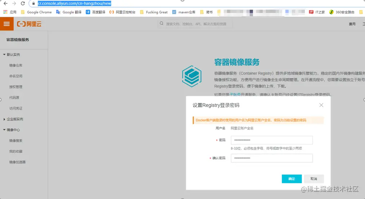The image size is (365, 199).
Task: Open the Google 翻译 bookmark
Action: coord(69,12)
